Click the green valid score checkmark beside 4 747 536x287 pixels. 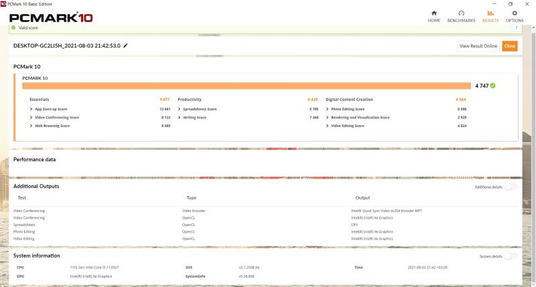pos(492,86)
